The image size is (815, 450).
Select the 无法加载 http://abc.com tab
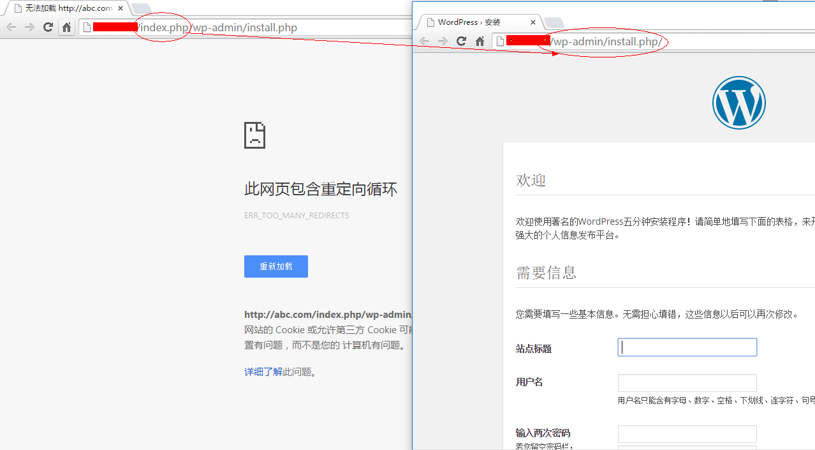(x=64, y=8)
